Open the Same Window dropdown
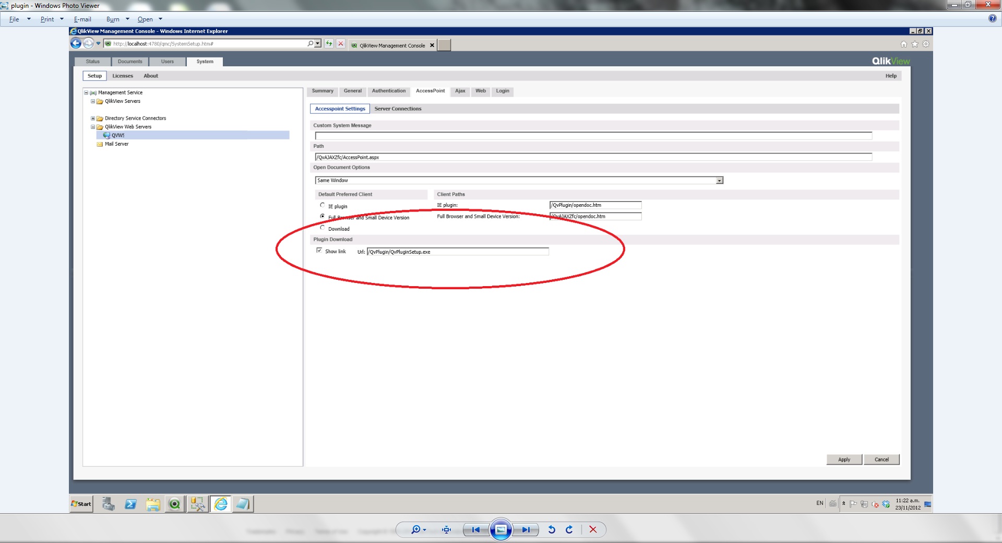 pyautogui.click(x=719, y=181)
